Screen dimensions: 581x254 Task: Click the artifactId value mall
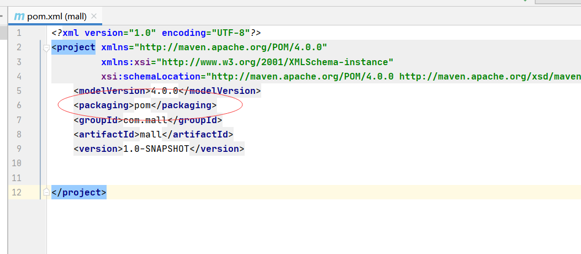point(150,134)
